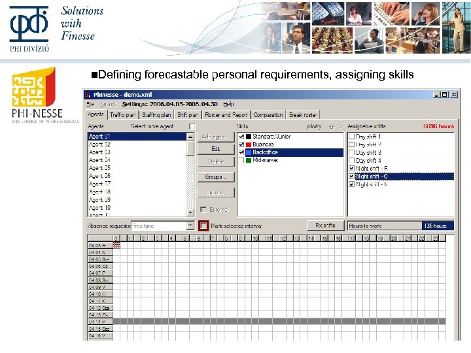Open the Settings menu with date range
Screen dimensions: 471x353
pyautogui.click(x=169, y=104)
